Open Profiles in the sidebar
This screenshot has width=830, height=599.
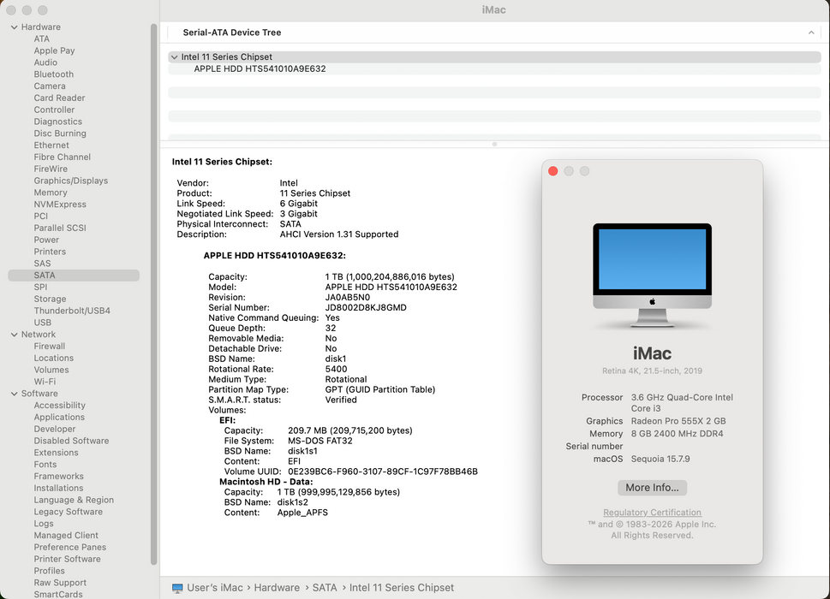pyautogui.click(x=49, y=571)
